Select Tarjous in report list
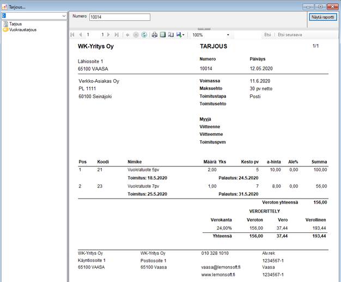This screenshot has height=282, width=341. pyautogui.click(x=16, y=24)
